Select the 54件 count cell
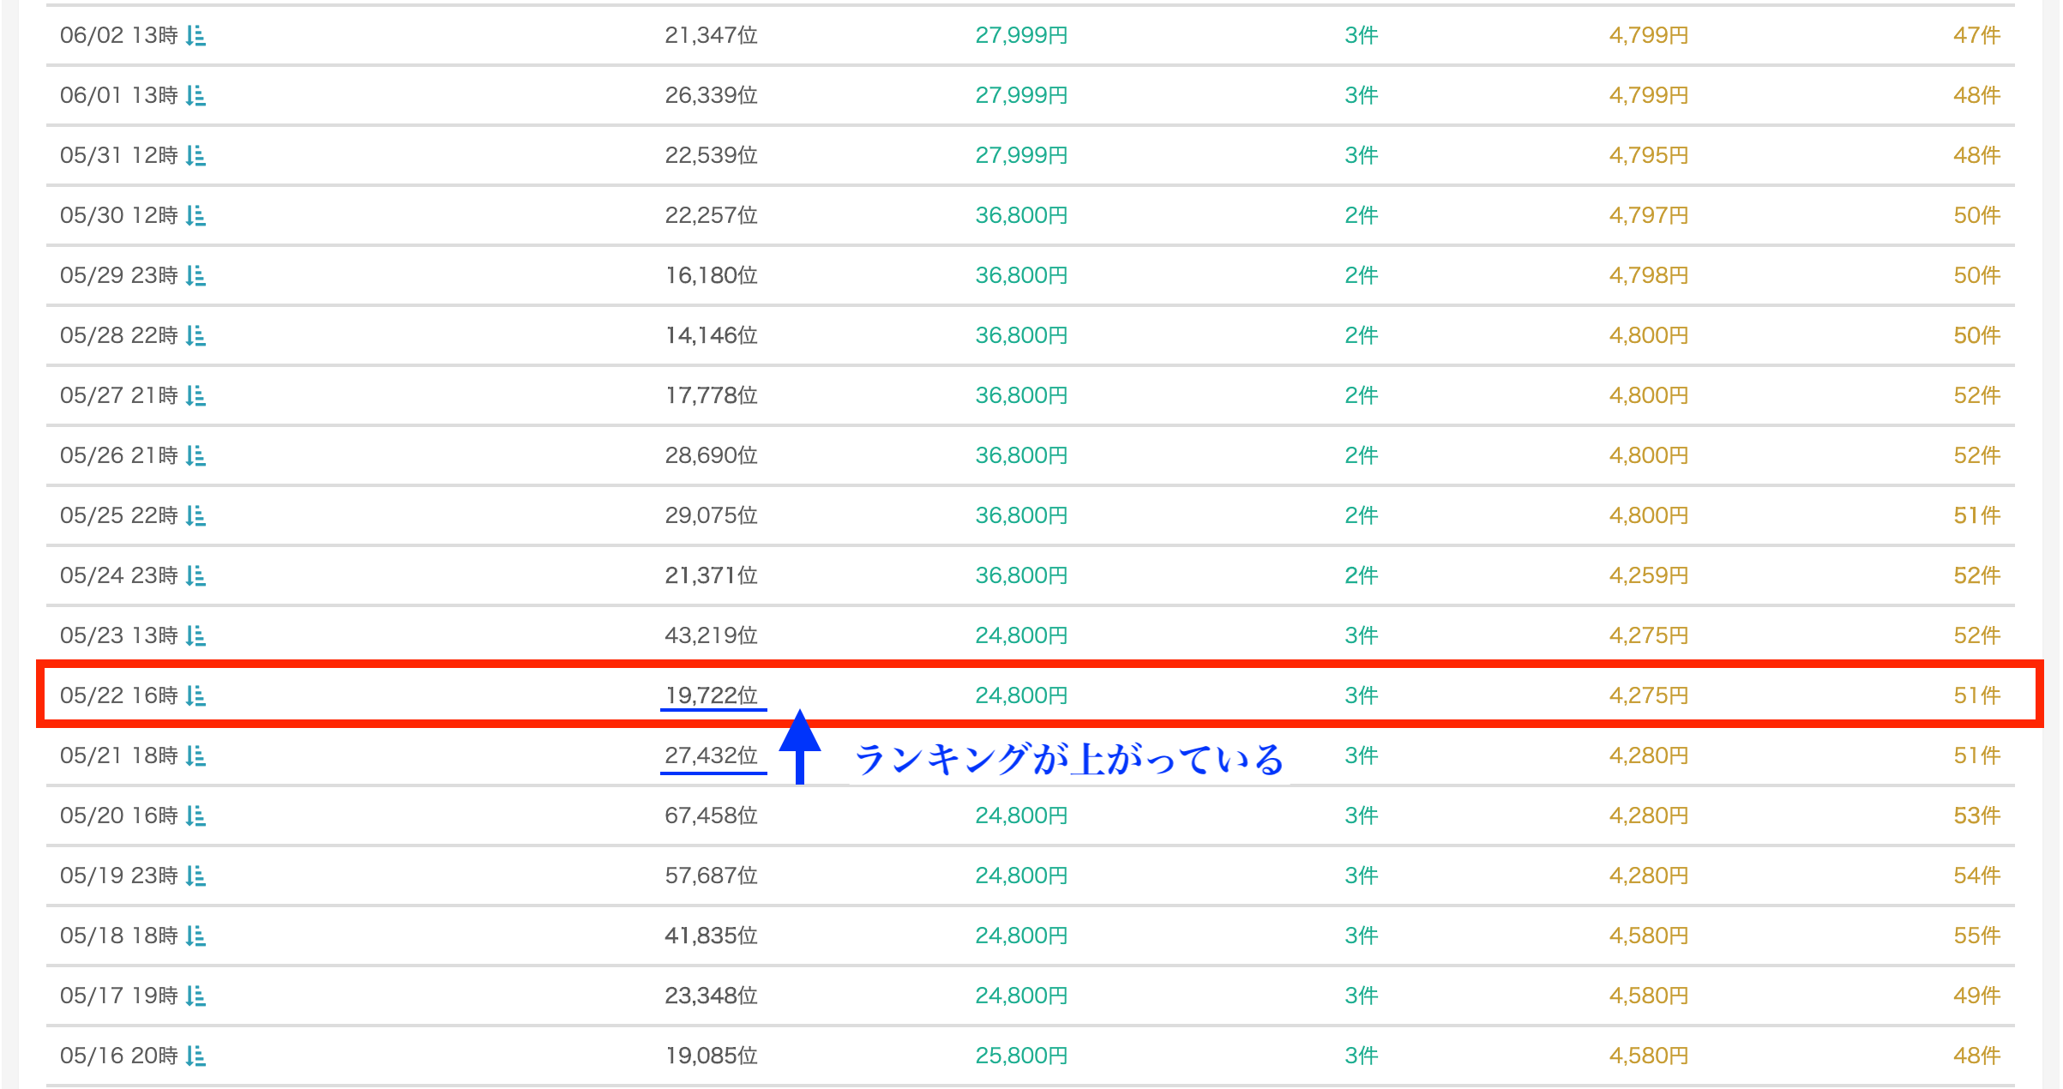The width and height of the screenshot is (2063, 1089). (1977, 875)
